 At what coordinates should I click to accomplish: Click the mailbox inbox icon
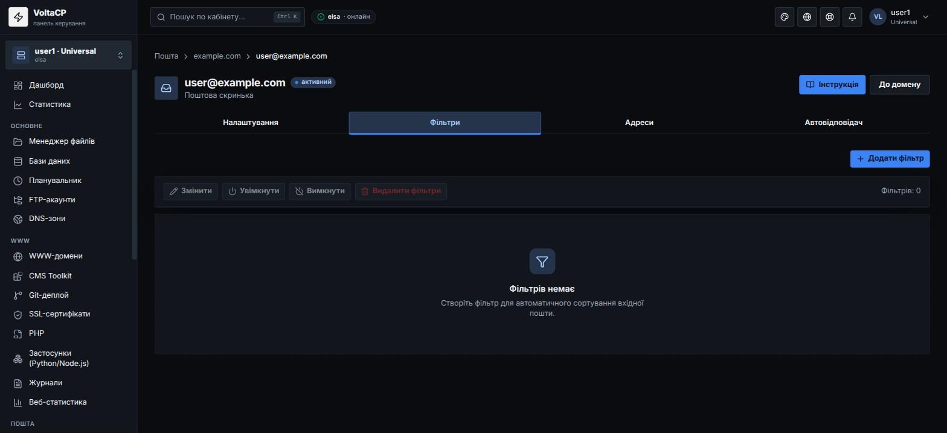(x=166, y=88)
